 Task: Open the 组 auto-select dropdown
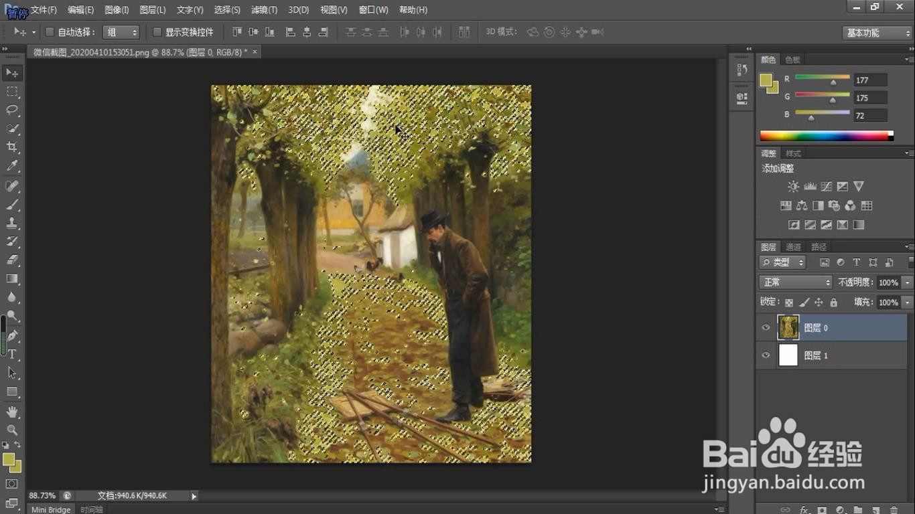tap(121, 32)
